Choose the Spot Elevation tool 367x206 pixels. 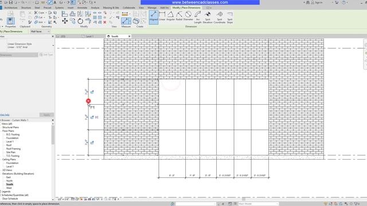pos(208,17)
